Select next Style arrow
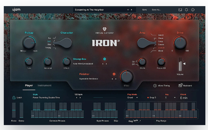This screenshot has width=208, height=130. 80,98
